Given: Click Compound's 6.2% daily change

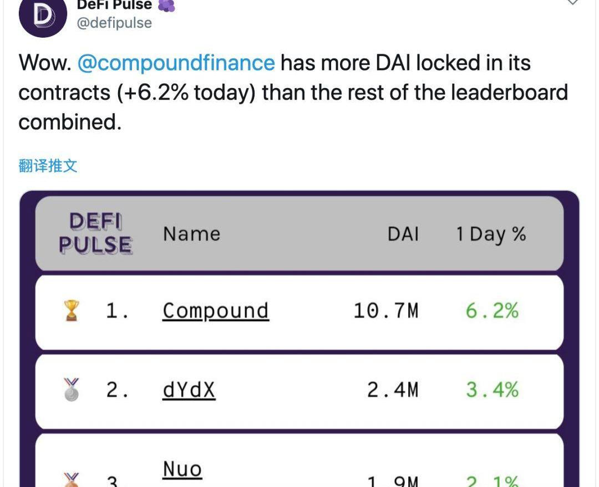Looking at the screenshot, I should (x=492, y=311).
